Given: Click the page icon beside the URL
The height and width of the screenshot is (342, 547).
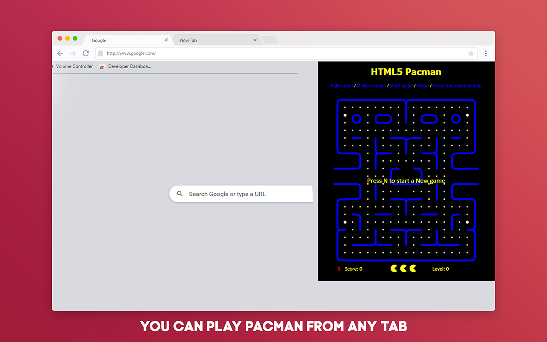Looking at the screenshot, I should point(100,53).
